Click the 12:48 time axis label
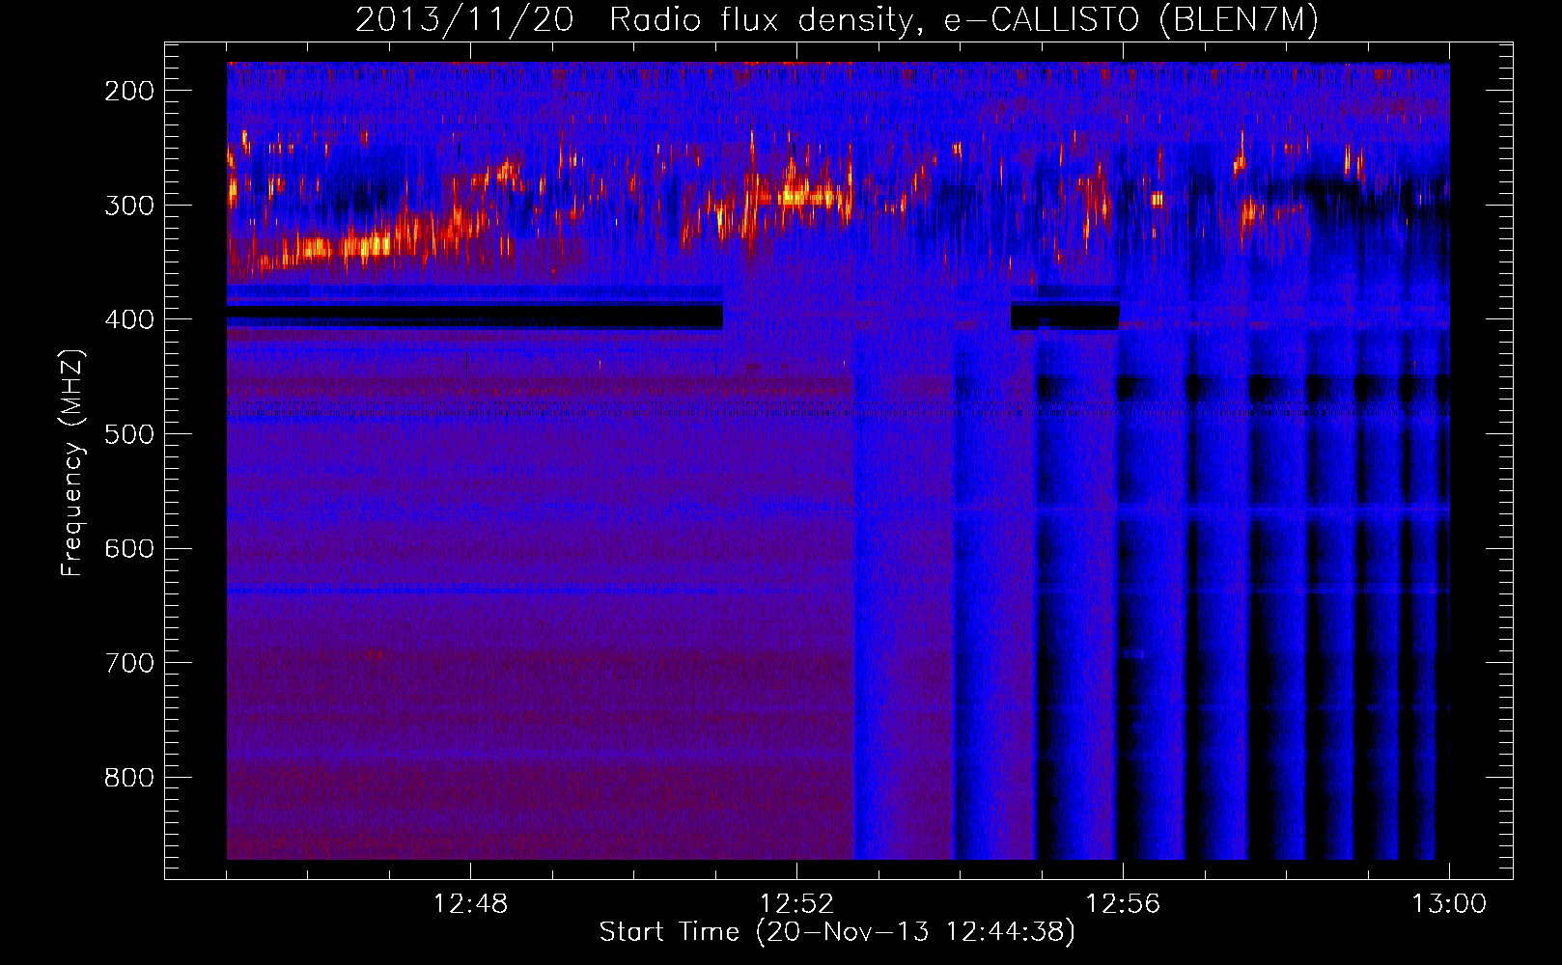This screenshot has height=965, width=1562. [470, 904]
